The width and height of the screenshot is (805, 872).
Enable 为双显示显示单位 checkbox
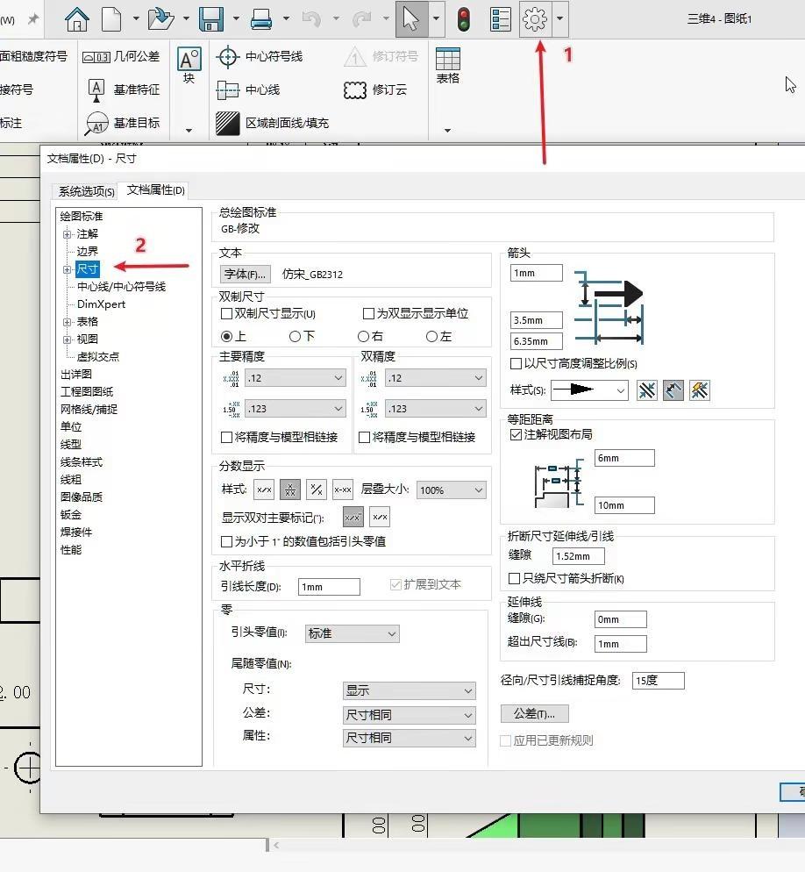pos(368,314)
